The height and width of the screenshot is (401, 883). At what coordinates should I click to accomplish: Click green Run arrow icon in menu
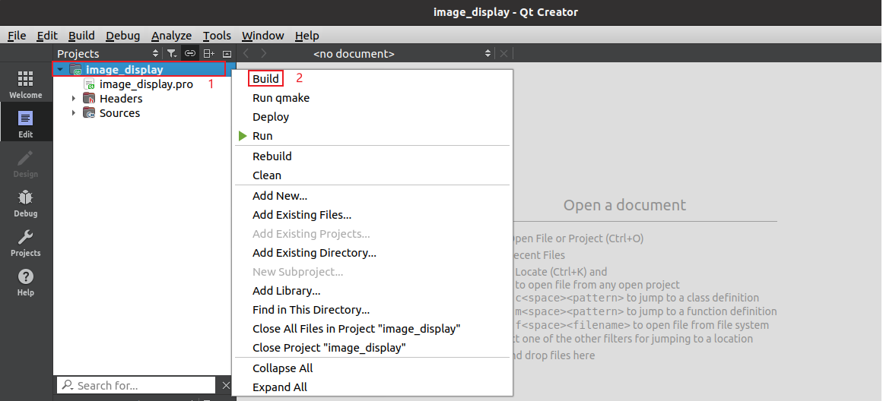click(243, 136)
